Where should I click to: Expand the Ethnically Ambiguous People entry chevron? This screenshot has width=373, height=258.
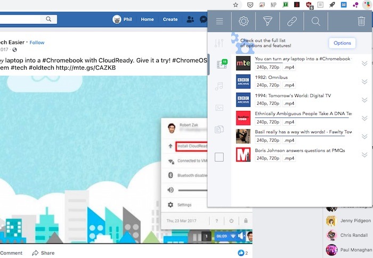364,118
